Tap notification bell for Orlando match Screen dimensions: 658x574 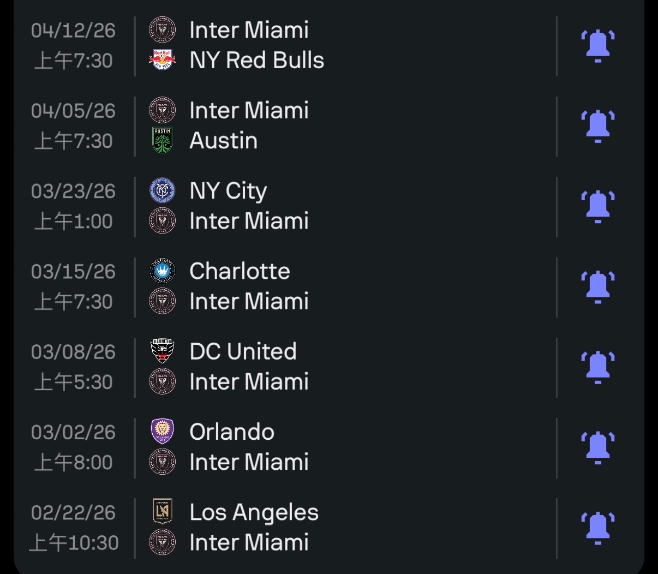click(597, 447)
